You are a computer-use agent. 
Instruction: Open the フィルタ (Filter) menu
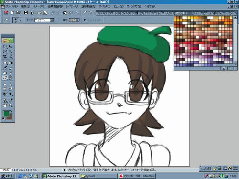click(x=105, y=6)
